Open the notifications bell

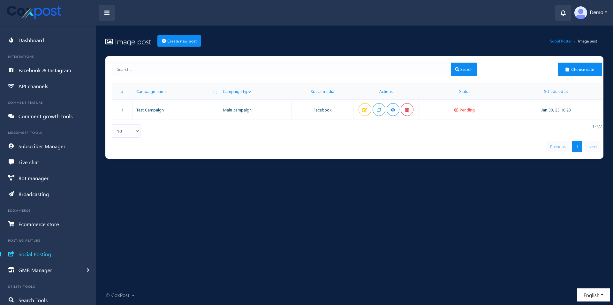pyautogui.click(x=563, y=13)
